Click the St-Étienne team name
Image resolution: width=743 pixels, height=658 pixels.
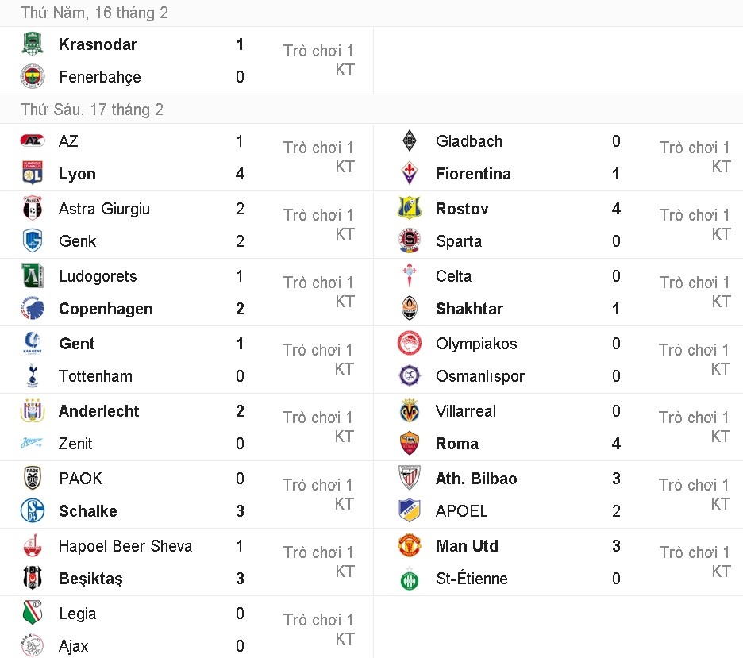point(472,578)
